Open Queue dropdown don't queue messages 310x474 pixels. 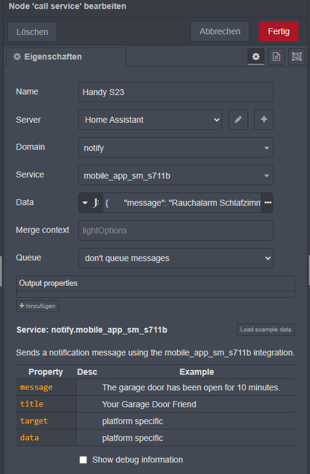[x=175, y=258]
